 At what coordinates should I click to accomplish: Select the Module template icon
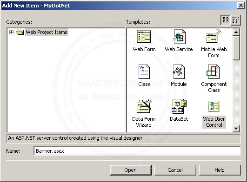(179, 71)
